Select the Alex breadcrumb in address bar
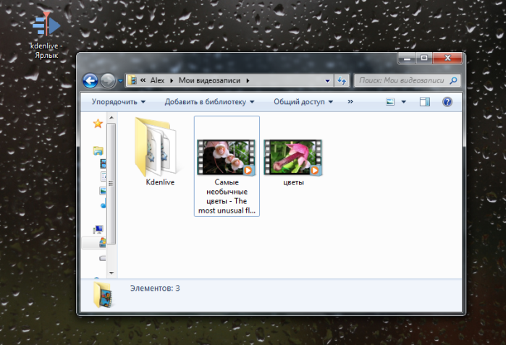 click(157, 80)
